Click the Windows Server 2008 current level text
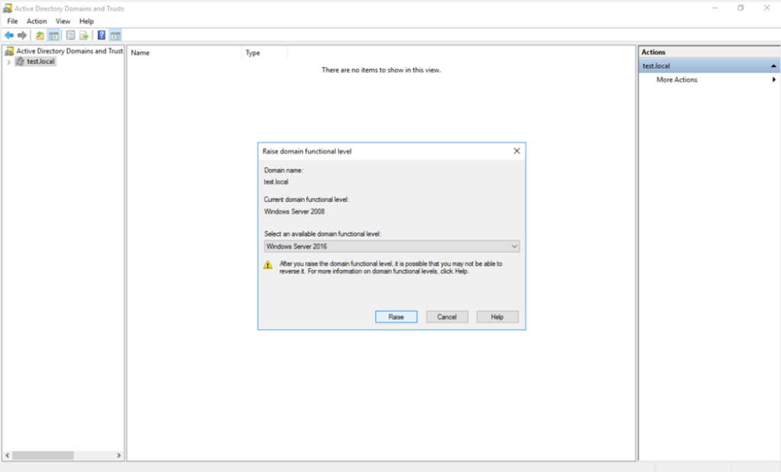 point(294,212)
